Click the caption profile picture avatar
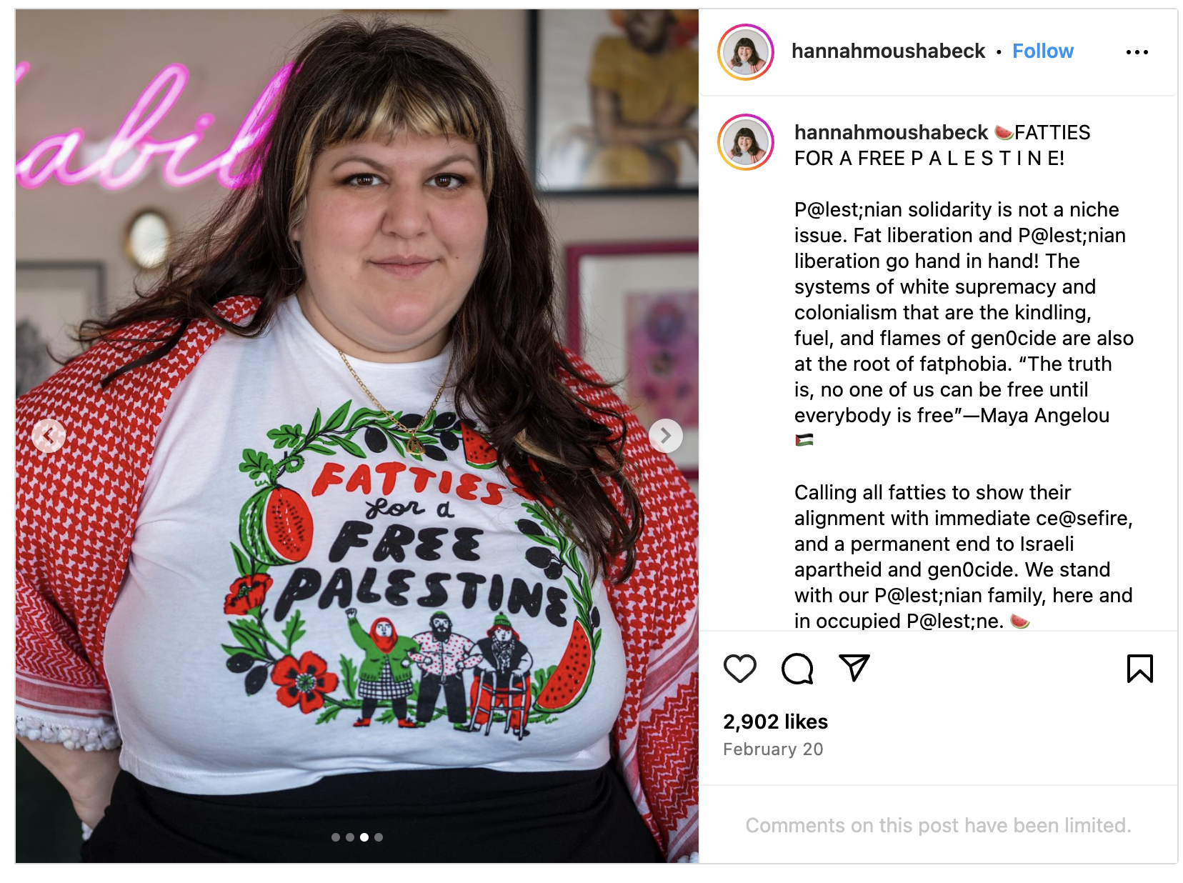This screenshot has height=883, width=1183. coord(746,142)
